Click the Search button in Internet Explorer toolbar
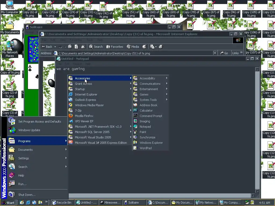Image resolution: width=275 pixels, height=206 pixels. pyautogui.click(x=96, y=47)
